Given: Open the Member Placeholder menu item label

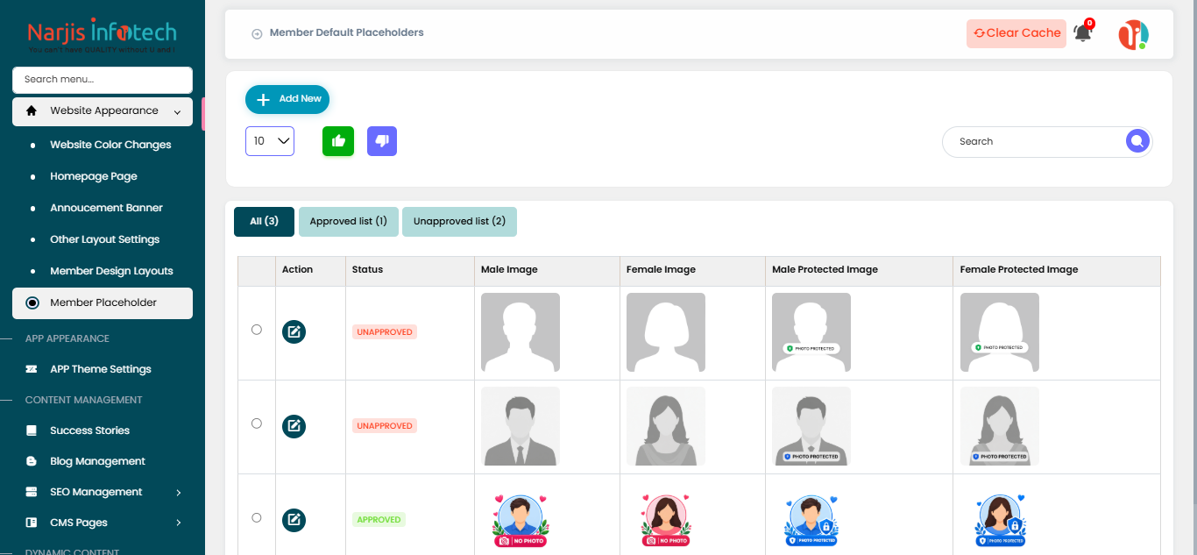Looking at the screenshot, I should point(103,302).
